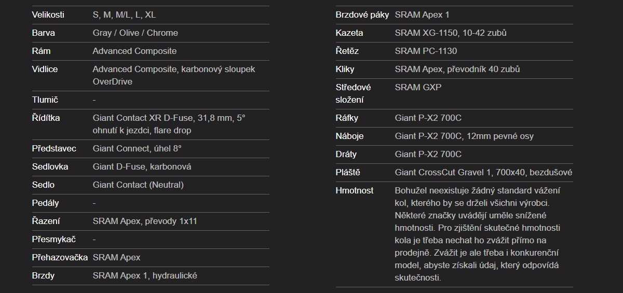
Task: Click the Náboje hub value with 12mm pevné osy
Action: coord(464,136)
